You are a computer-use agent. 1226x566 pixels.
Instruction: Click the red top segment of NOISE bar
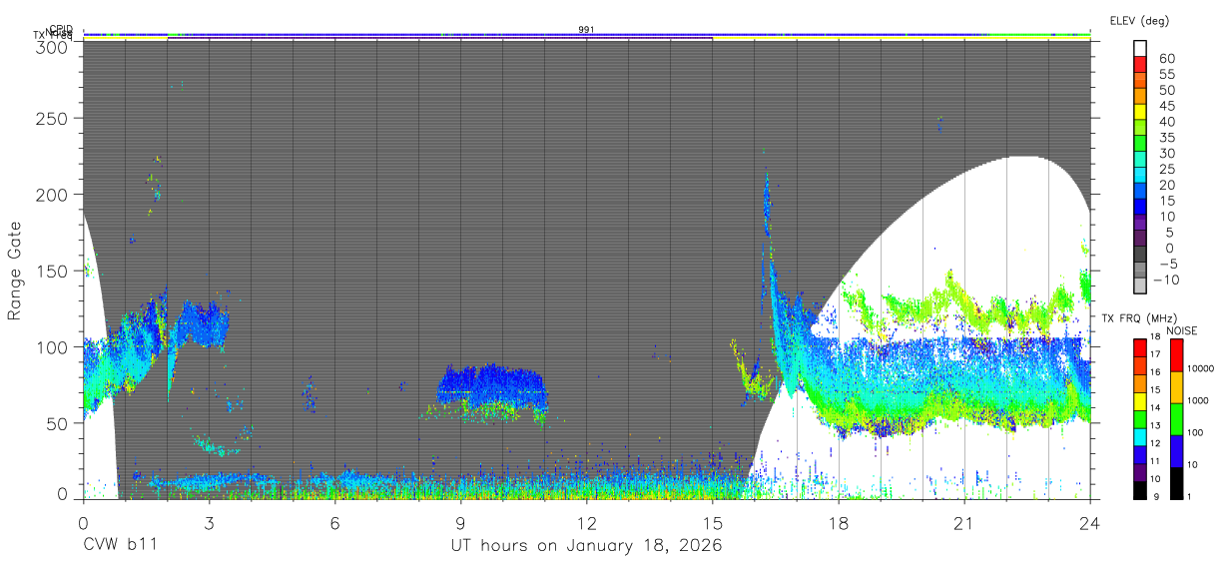[1175, 354]
